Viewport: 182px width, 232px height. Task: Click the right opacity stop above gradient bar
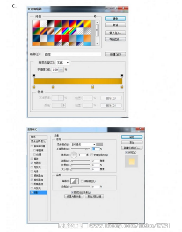click(x=122, y=76)
